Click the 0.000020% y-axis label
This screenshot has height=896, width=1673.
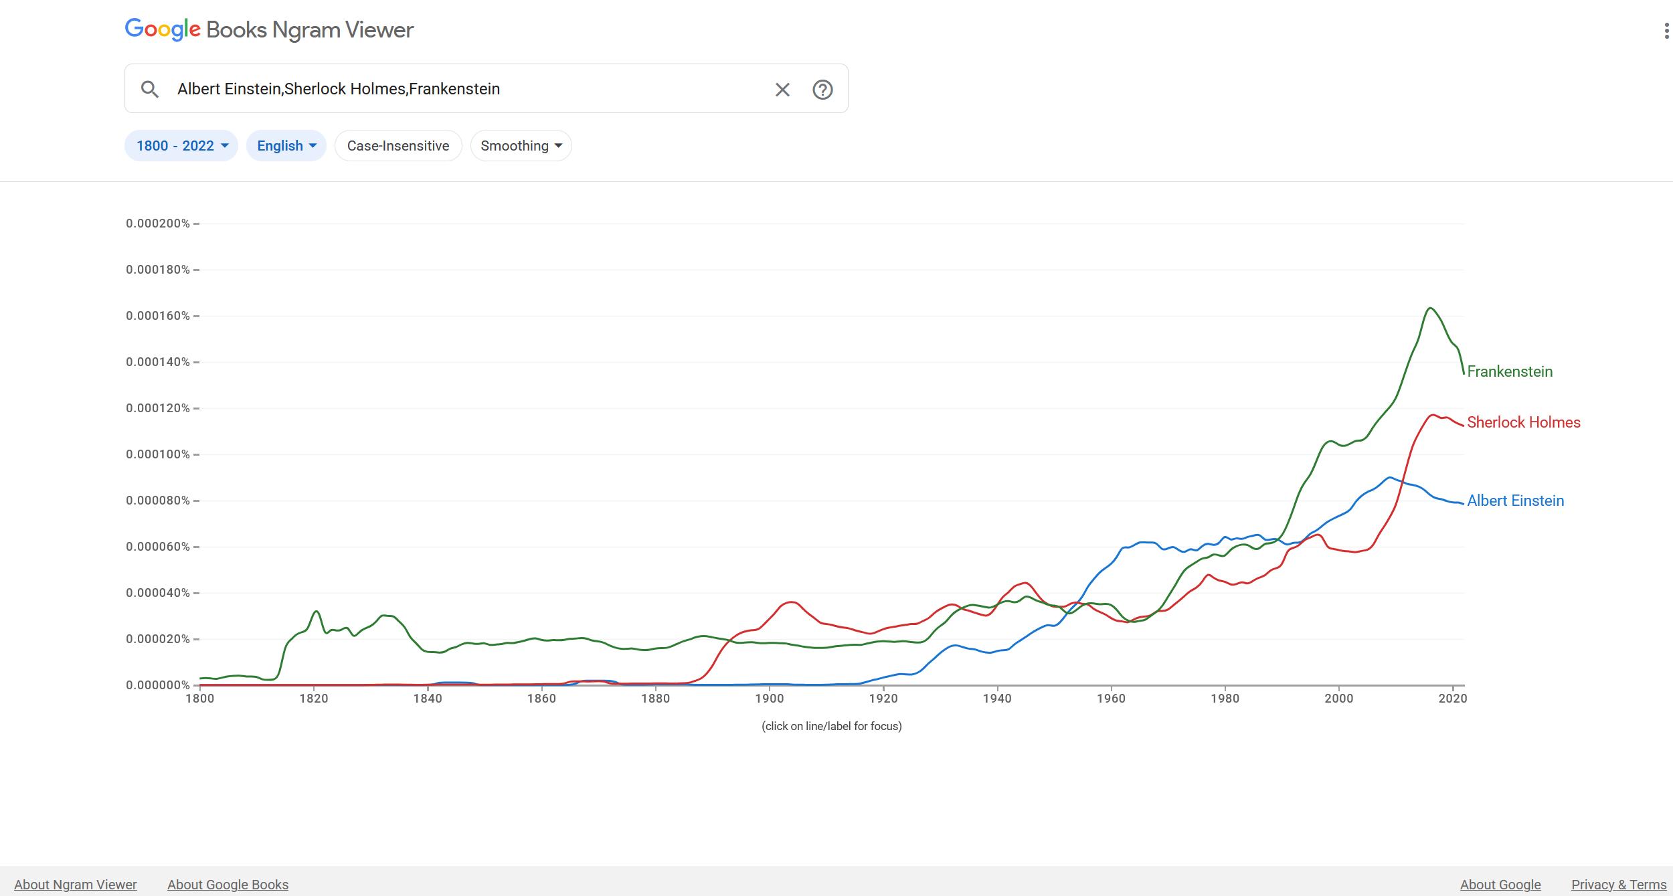click(x=158, y=639)
